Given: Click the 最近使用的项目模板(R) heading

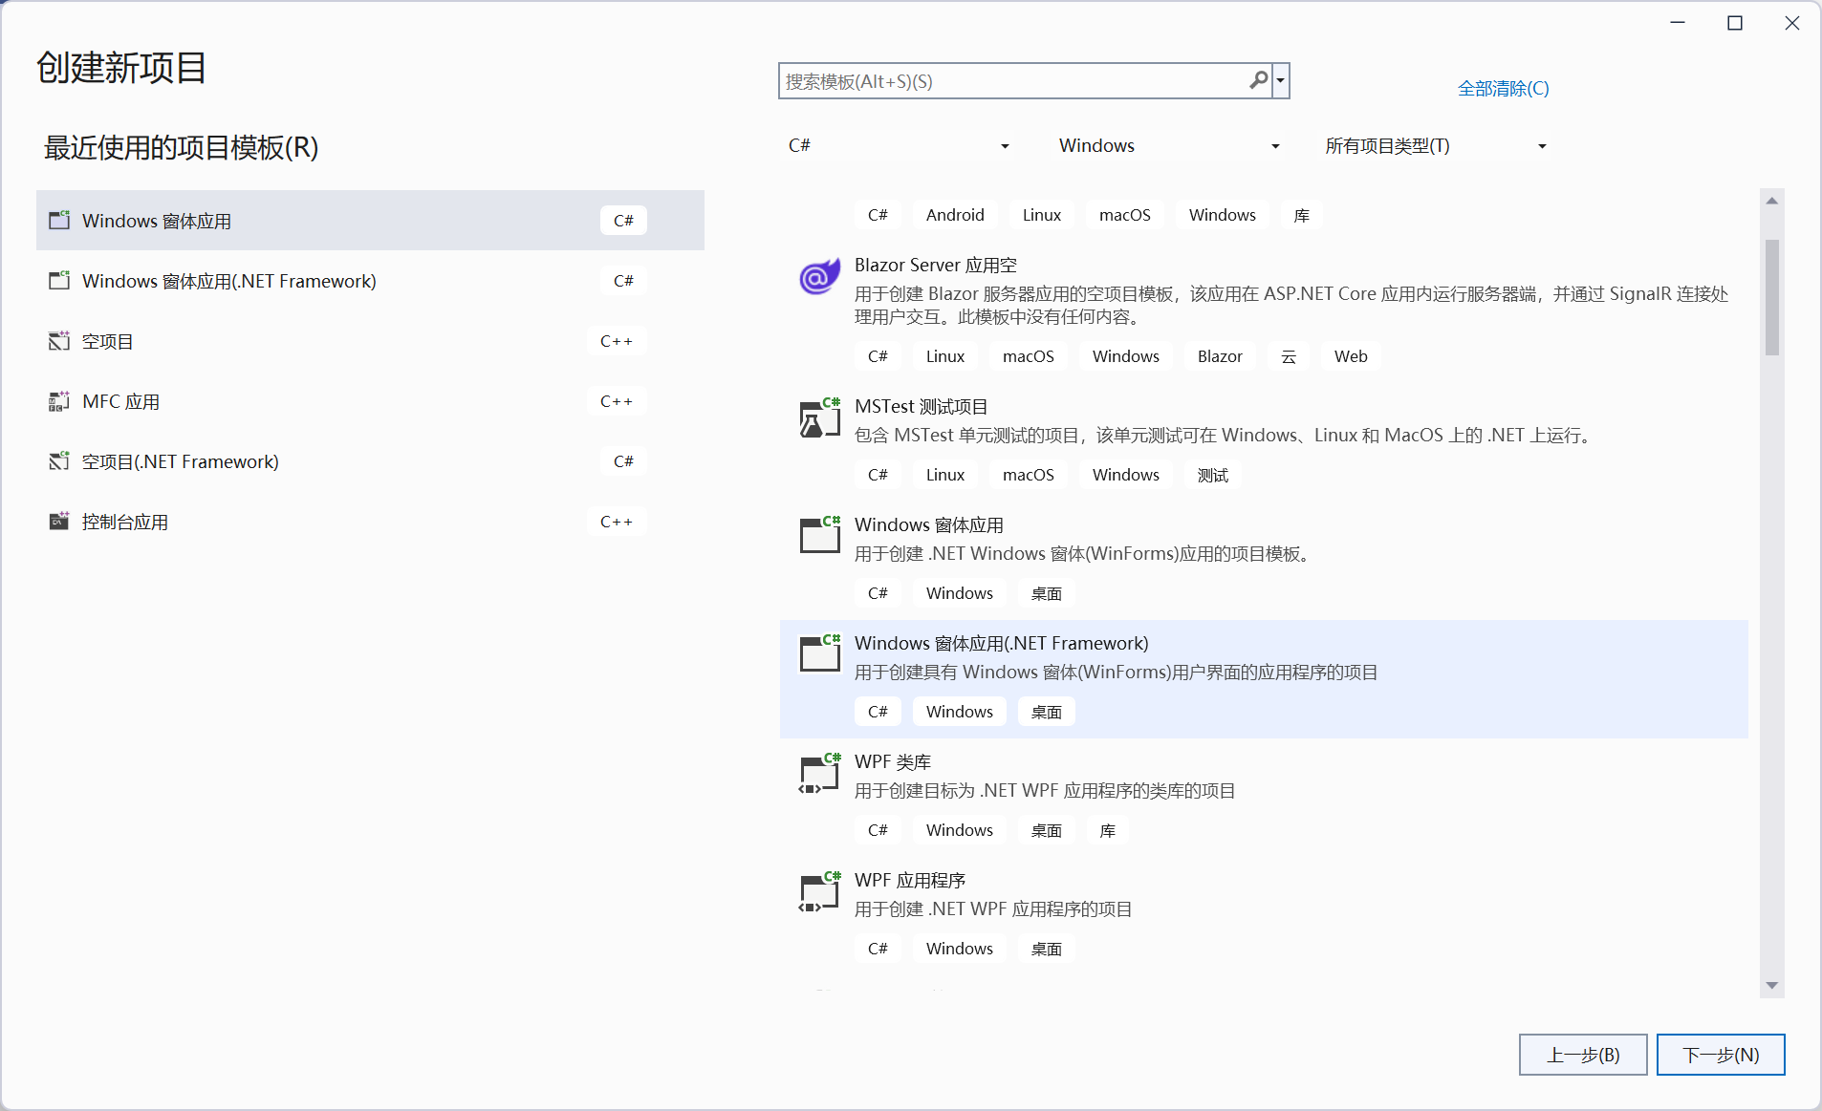Looking at the screenshot, I should coord(182,147).
